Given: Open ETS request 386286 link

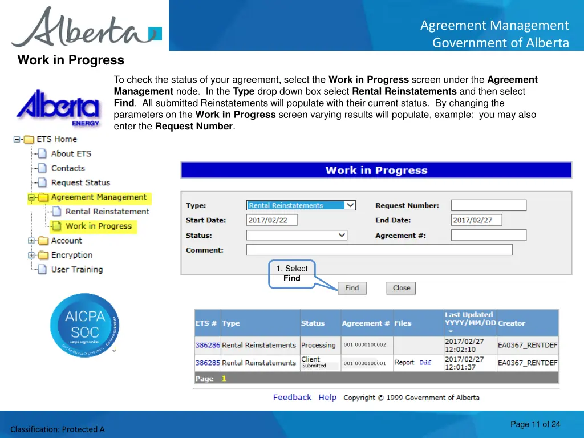Looking at the screenshot, I should click(208, 345).
